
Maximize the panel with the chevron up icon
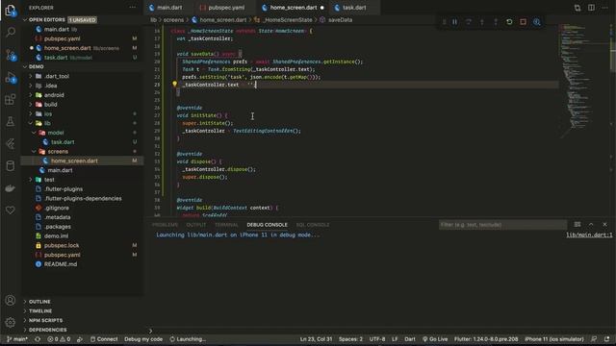[x=591, y=224]
